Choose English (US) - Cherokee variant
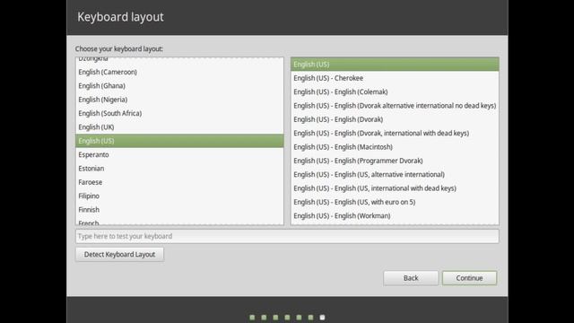574x323 pixels. pos(395,78)
